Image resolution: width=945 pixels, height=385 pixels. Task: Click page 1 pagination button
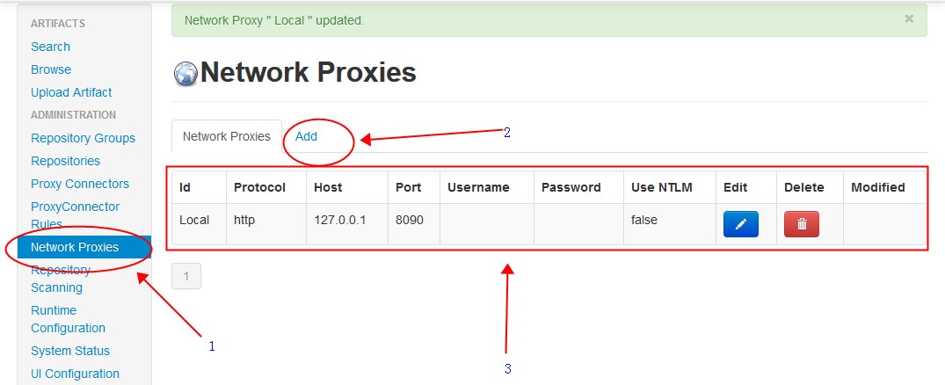(x=186, y=276)
